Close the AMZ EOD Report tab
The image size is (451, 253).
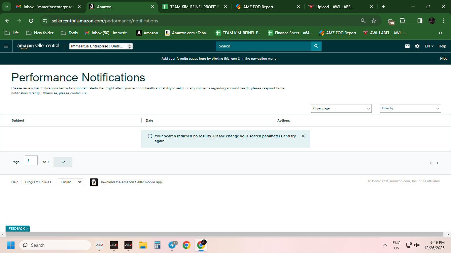[298, 7]
